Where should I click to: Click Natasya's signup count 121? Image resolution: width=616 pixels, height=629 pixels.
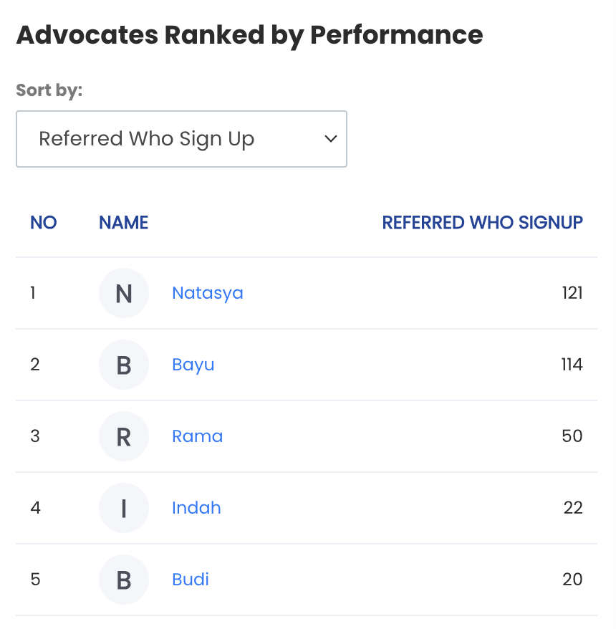click(572, 293)
